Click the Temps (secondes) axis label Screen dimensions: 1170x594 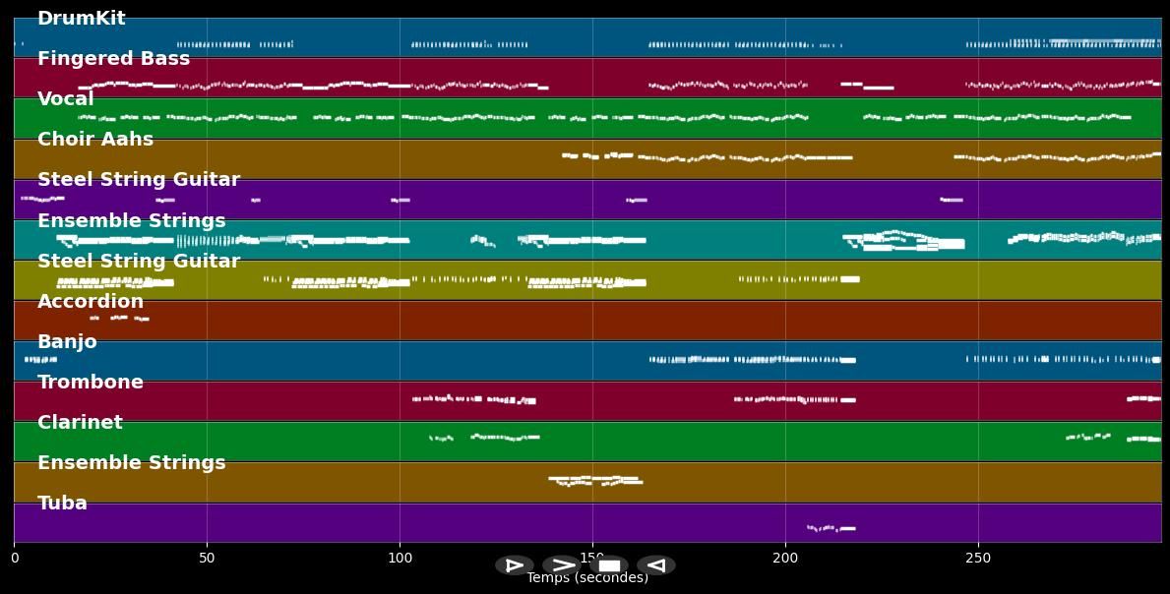[x=586, y=578]
